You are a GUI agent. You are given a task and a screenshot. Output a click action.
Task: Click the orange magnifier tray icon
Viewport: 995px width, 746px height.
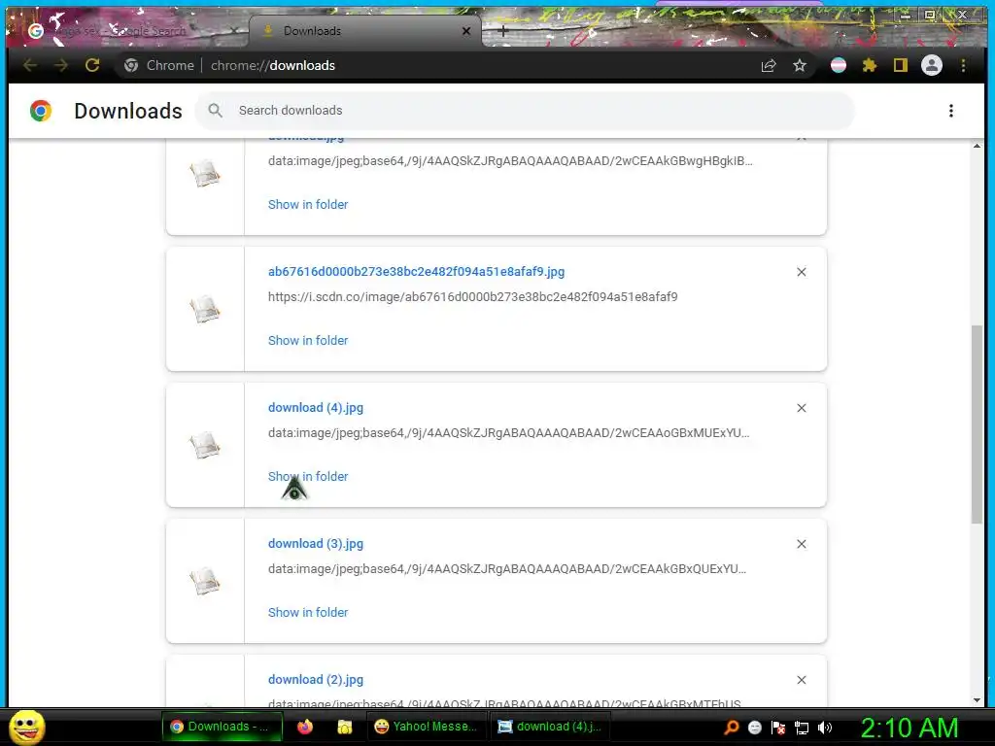pyautogui.click(x=731, y=727)
